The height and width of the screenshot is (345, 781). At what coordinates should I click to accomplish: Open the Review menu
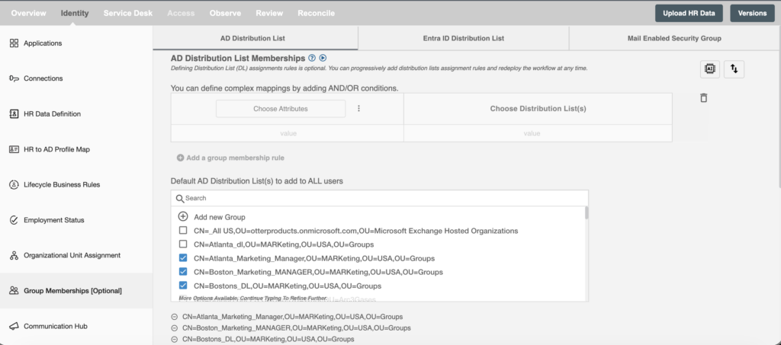269,14
